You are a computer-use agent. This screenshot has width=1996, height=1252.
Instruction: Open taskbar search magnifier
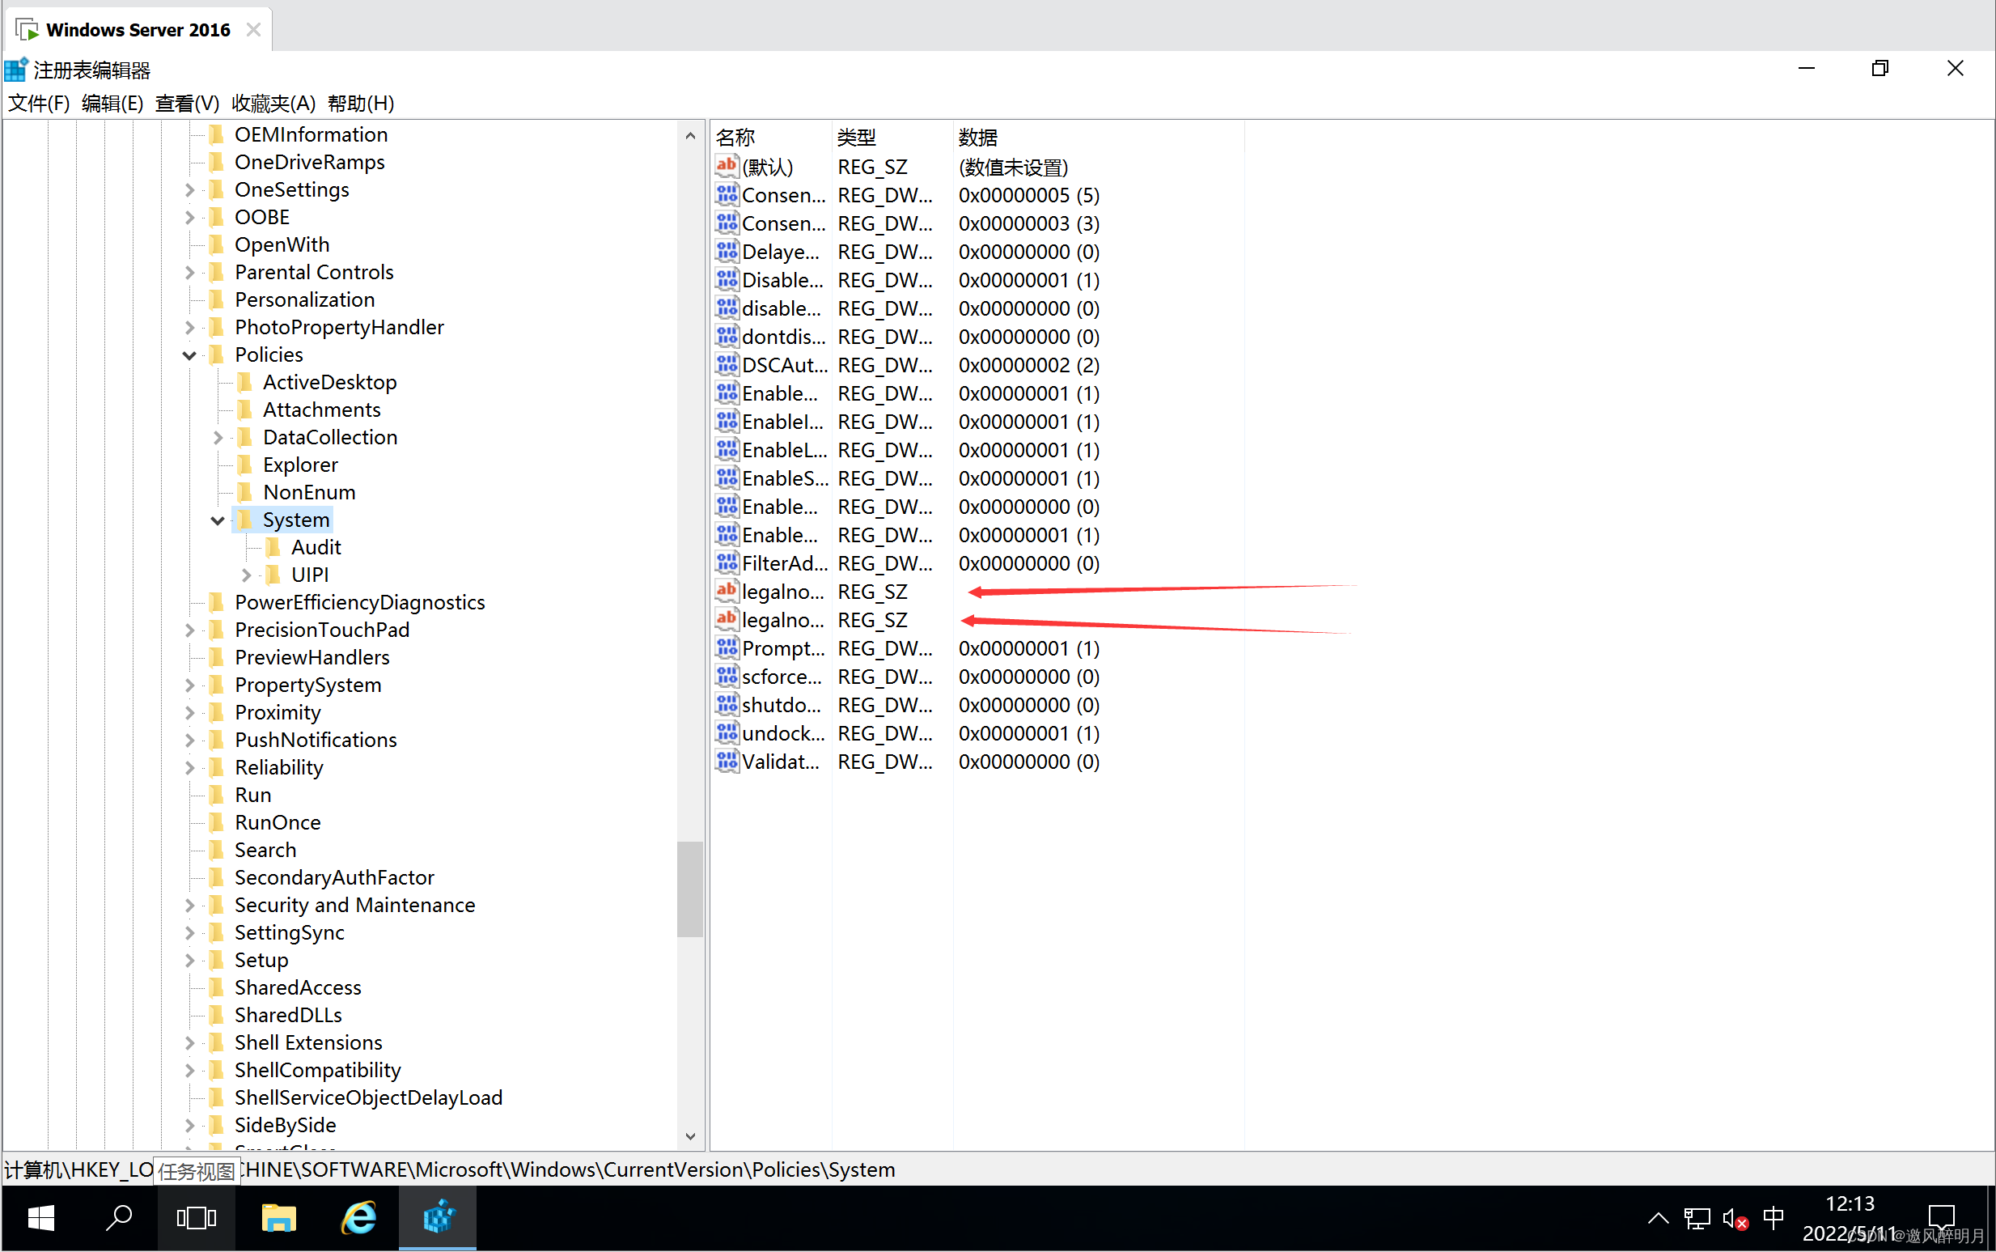tap(118, 1217)
